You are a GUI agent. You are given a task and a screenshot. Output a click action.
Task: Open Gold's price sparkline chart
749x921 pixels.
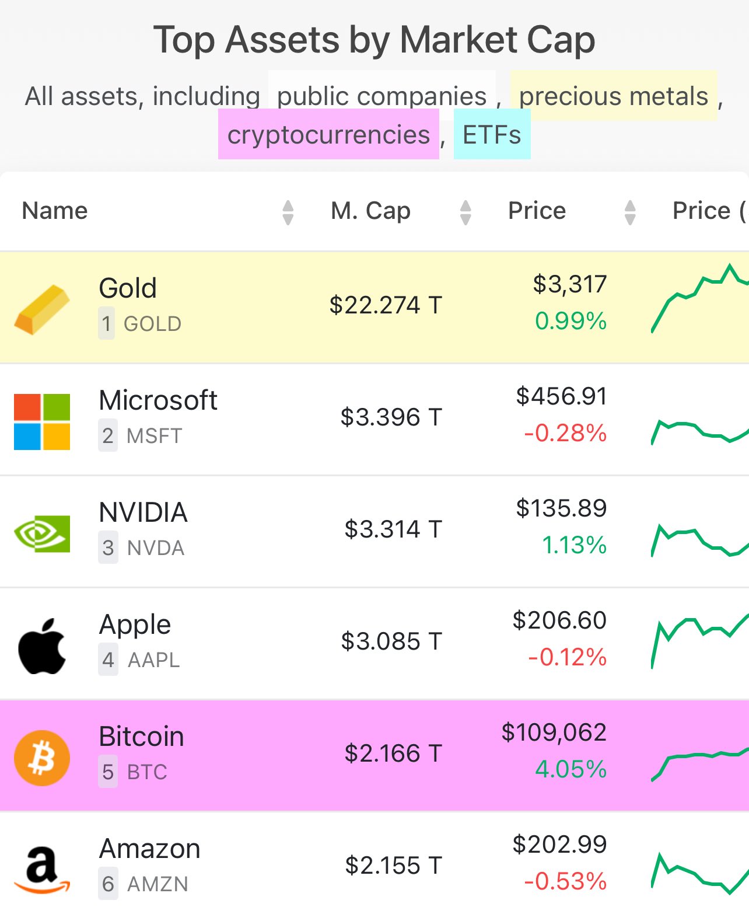click(700, 299)
